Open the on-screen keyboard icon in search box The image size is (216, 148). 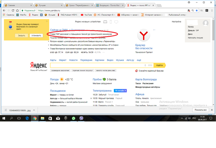pyautogui.click(x=150, y=65)
